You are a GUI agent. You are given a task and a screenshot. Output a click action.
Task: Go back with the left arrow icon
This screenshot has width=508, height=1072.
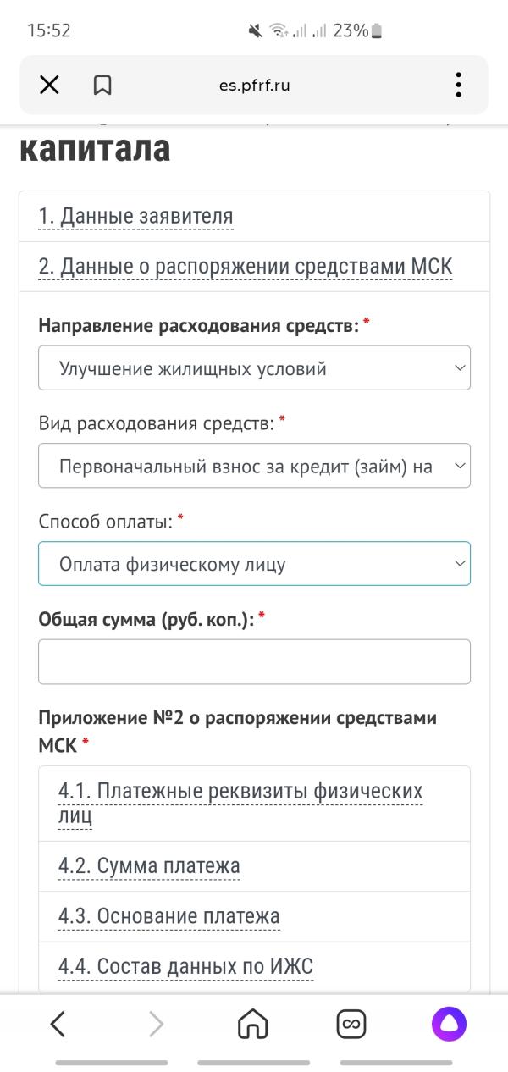point(58,1025)
